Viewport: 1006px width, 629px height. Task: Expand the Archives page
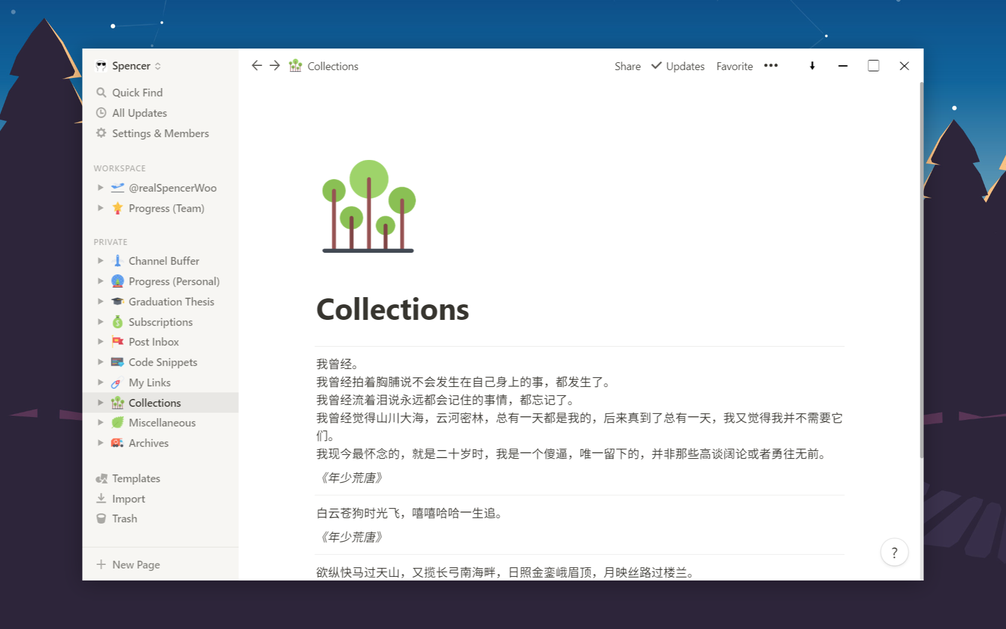pos(101,443)
